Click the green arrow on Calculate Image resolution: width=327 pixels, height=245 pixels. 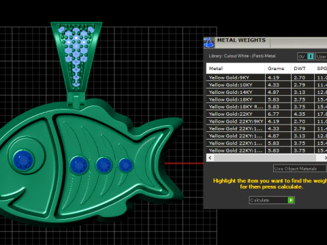[291, 200]
